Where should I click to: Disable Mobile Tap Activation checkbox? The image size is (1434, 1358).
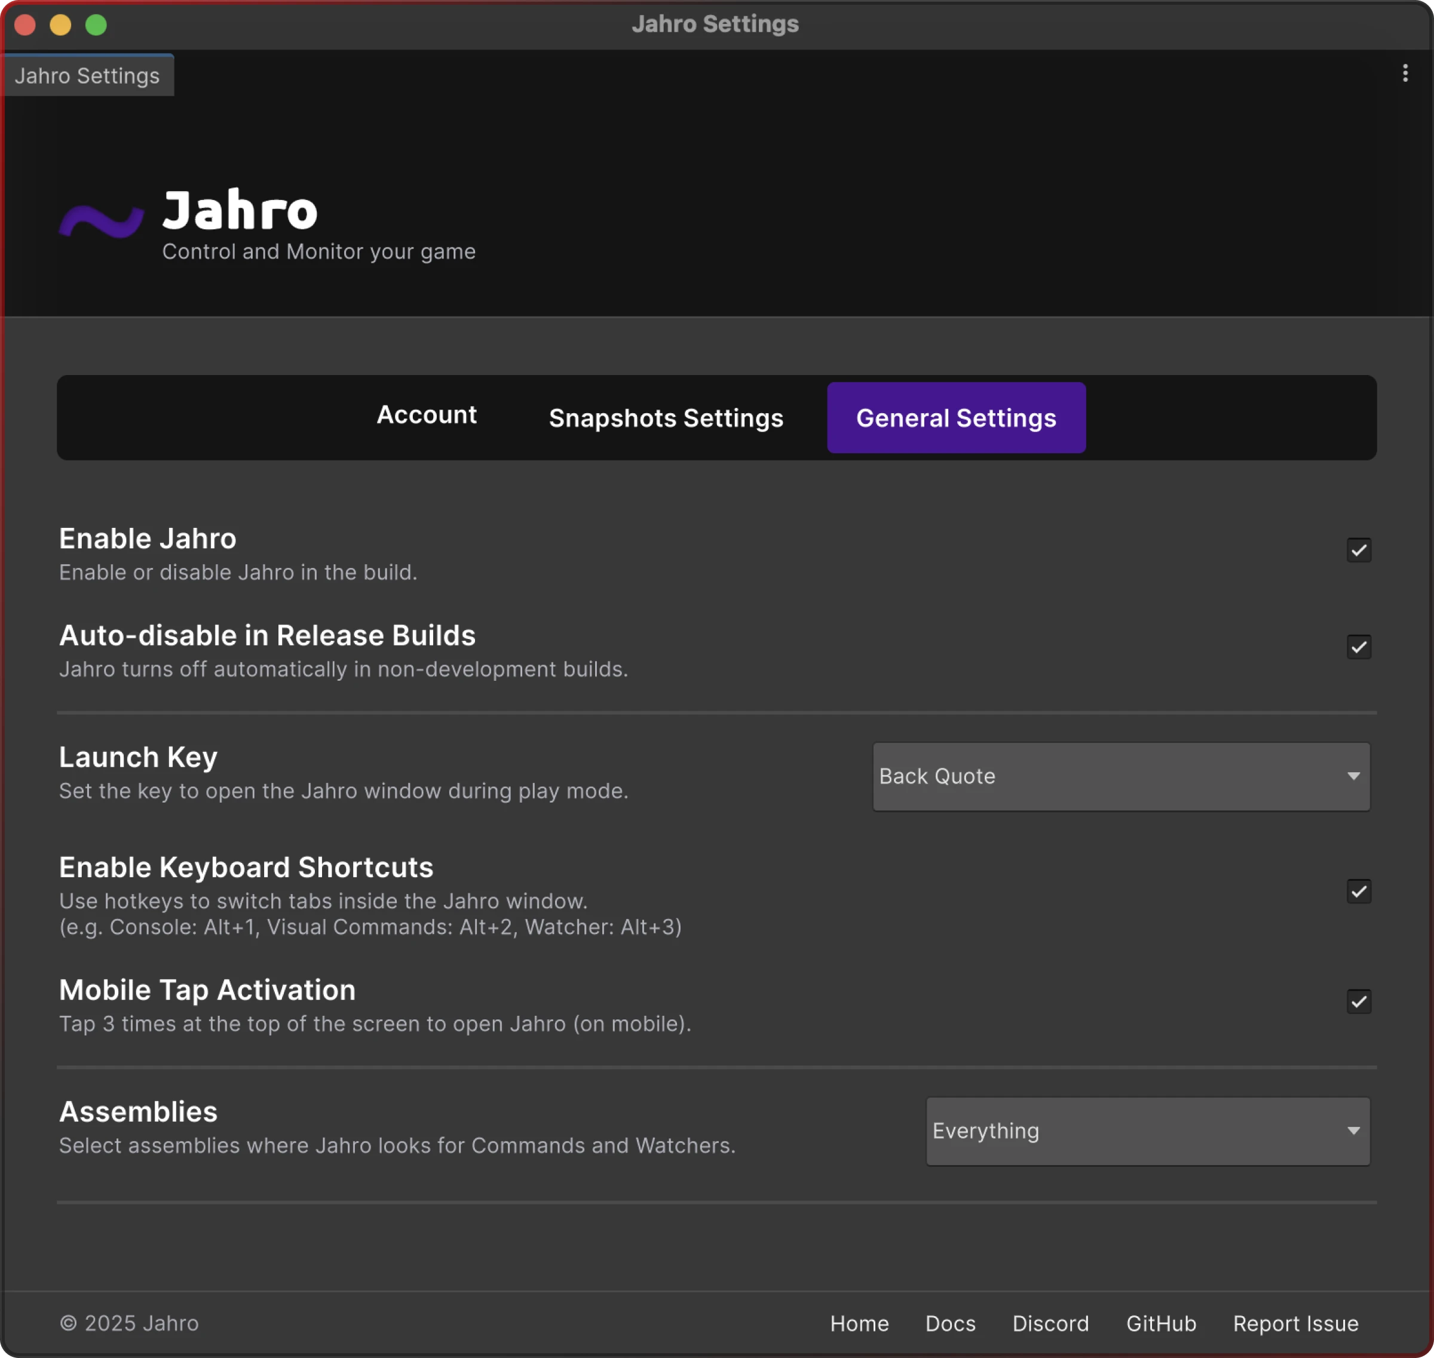coord(1359,1002)
